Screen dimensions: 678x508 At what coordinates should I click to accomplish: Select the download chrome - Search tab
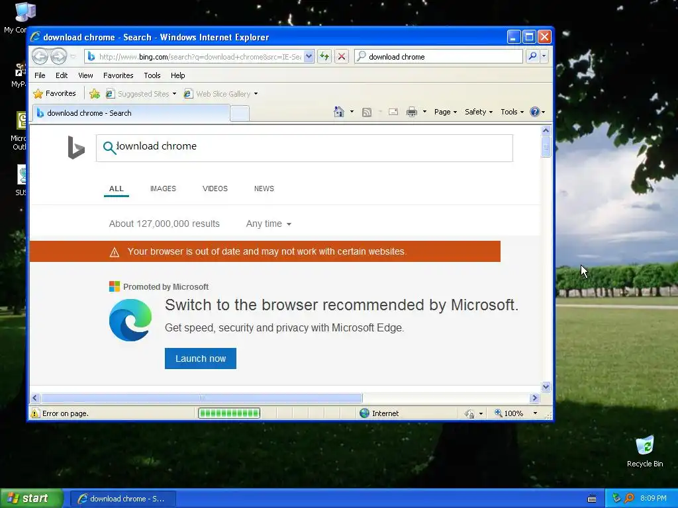pyautogui.click(x=130, y=113)
